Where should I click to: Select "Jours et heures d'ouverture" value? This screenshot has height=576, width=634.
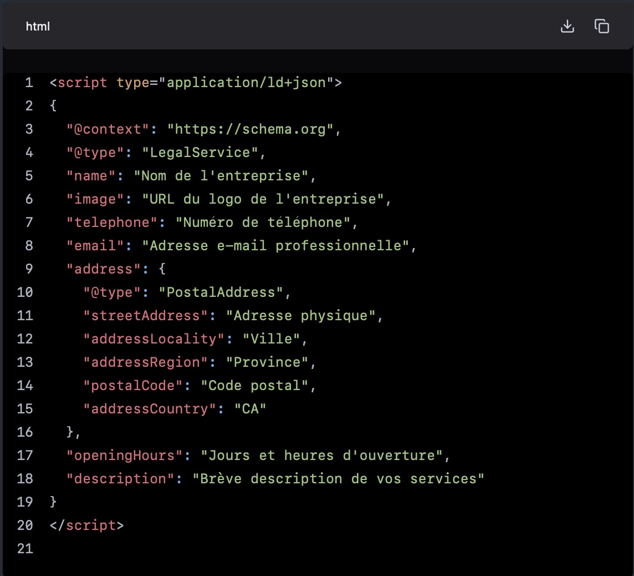click(321, 456)
